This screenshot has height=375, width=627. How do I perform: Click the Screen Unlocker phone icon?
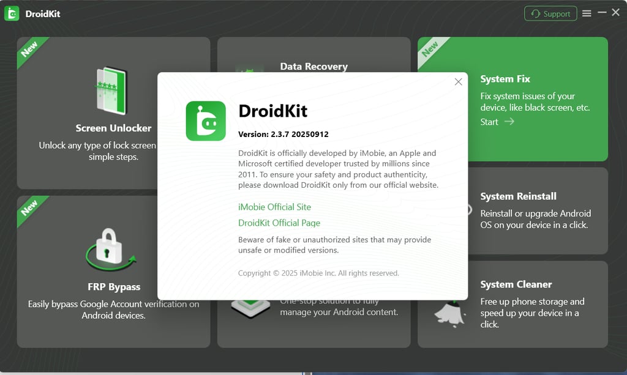click(x=111, y=91)
